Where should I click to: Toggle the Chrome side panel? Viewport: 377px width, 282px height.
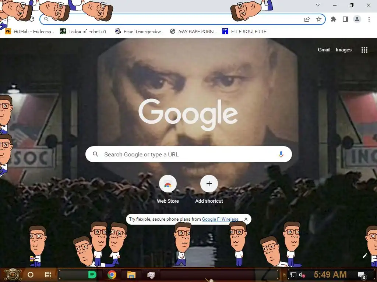[x=345, y=19]
